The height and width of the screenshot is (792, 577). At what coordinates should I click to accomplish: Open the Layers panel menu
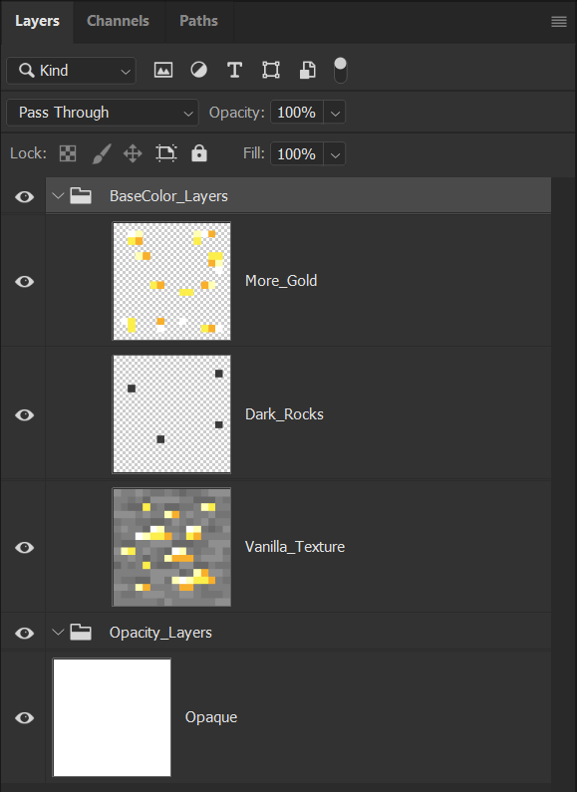pyautogui.click(x=559, y=21)
